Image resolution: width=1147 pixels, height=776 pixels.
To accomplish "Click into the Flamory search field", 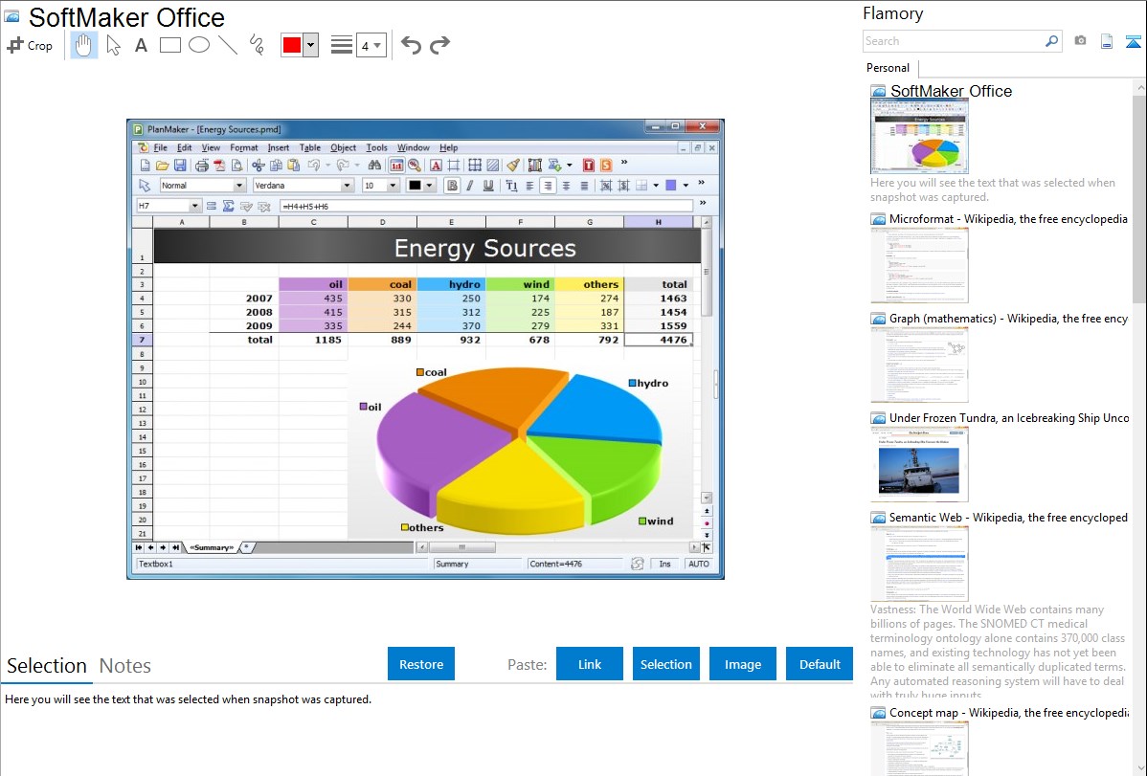I will 953,41.
